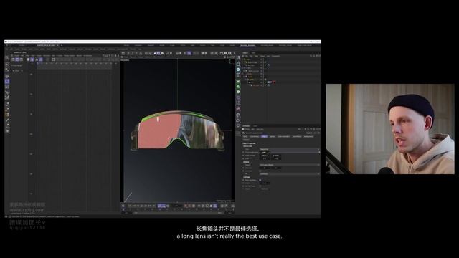Switch to the Takes tab in Object Manager
This screenshot has width=459, height=258.
pos(253,52)
